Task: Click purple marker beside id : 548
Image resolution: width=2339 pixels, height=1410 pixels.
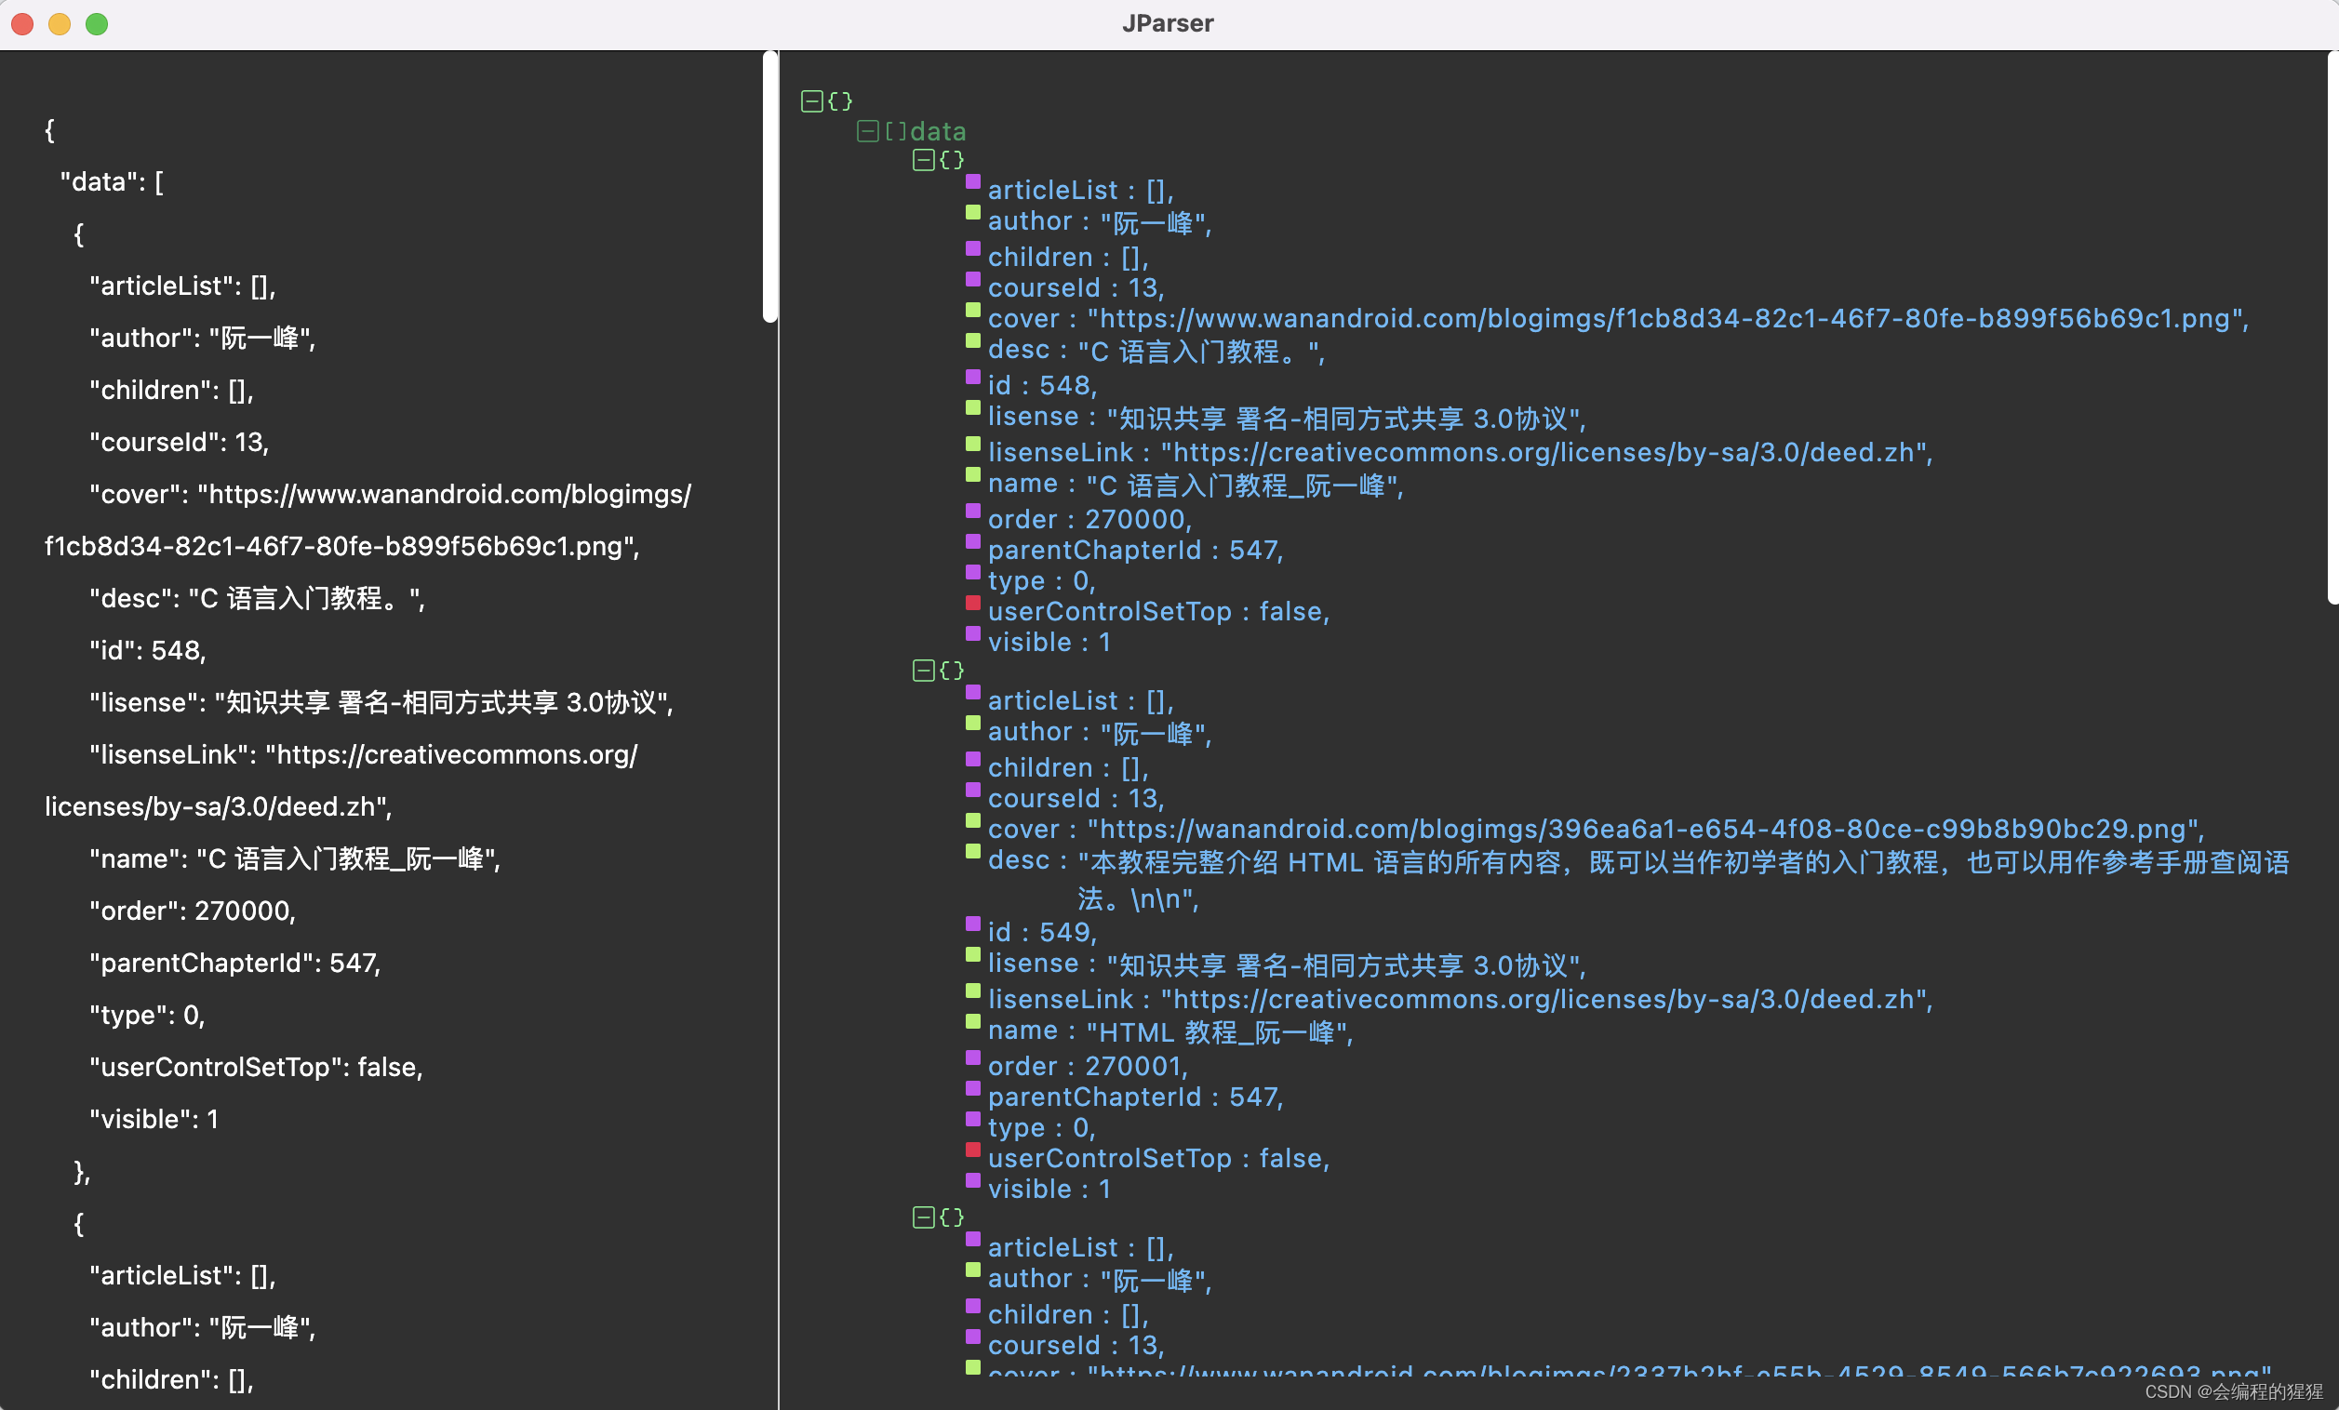Action: click(x=972, y=377)
